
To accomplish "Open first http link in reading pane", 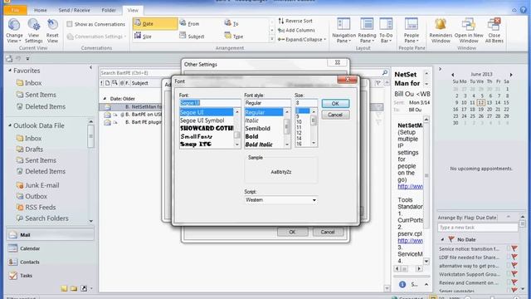I will point(410,186).
